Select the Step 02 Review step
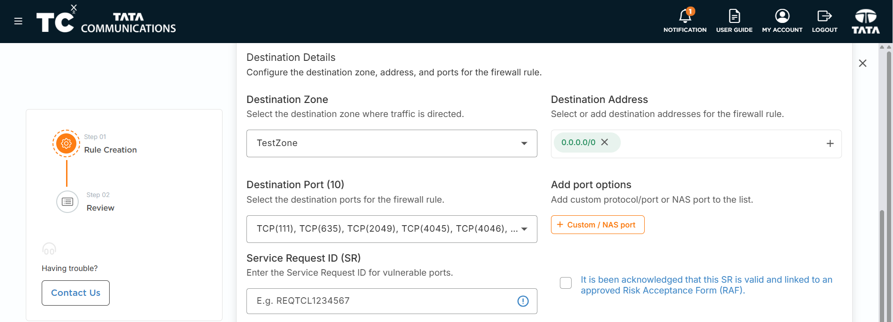Screen dimensions: 893x322 [100, 202]
